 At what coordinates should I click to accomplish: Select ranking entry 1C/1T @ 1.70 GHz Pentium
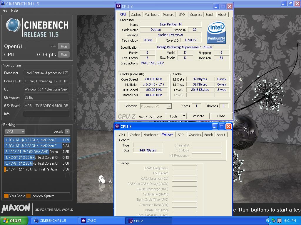click(x=37, y=169)
